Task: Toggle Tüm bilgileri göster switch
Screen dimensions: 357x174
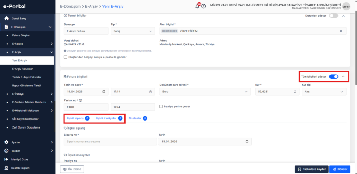Action: (334, 77)
